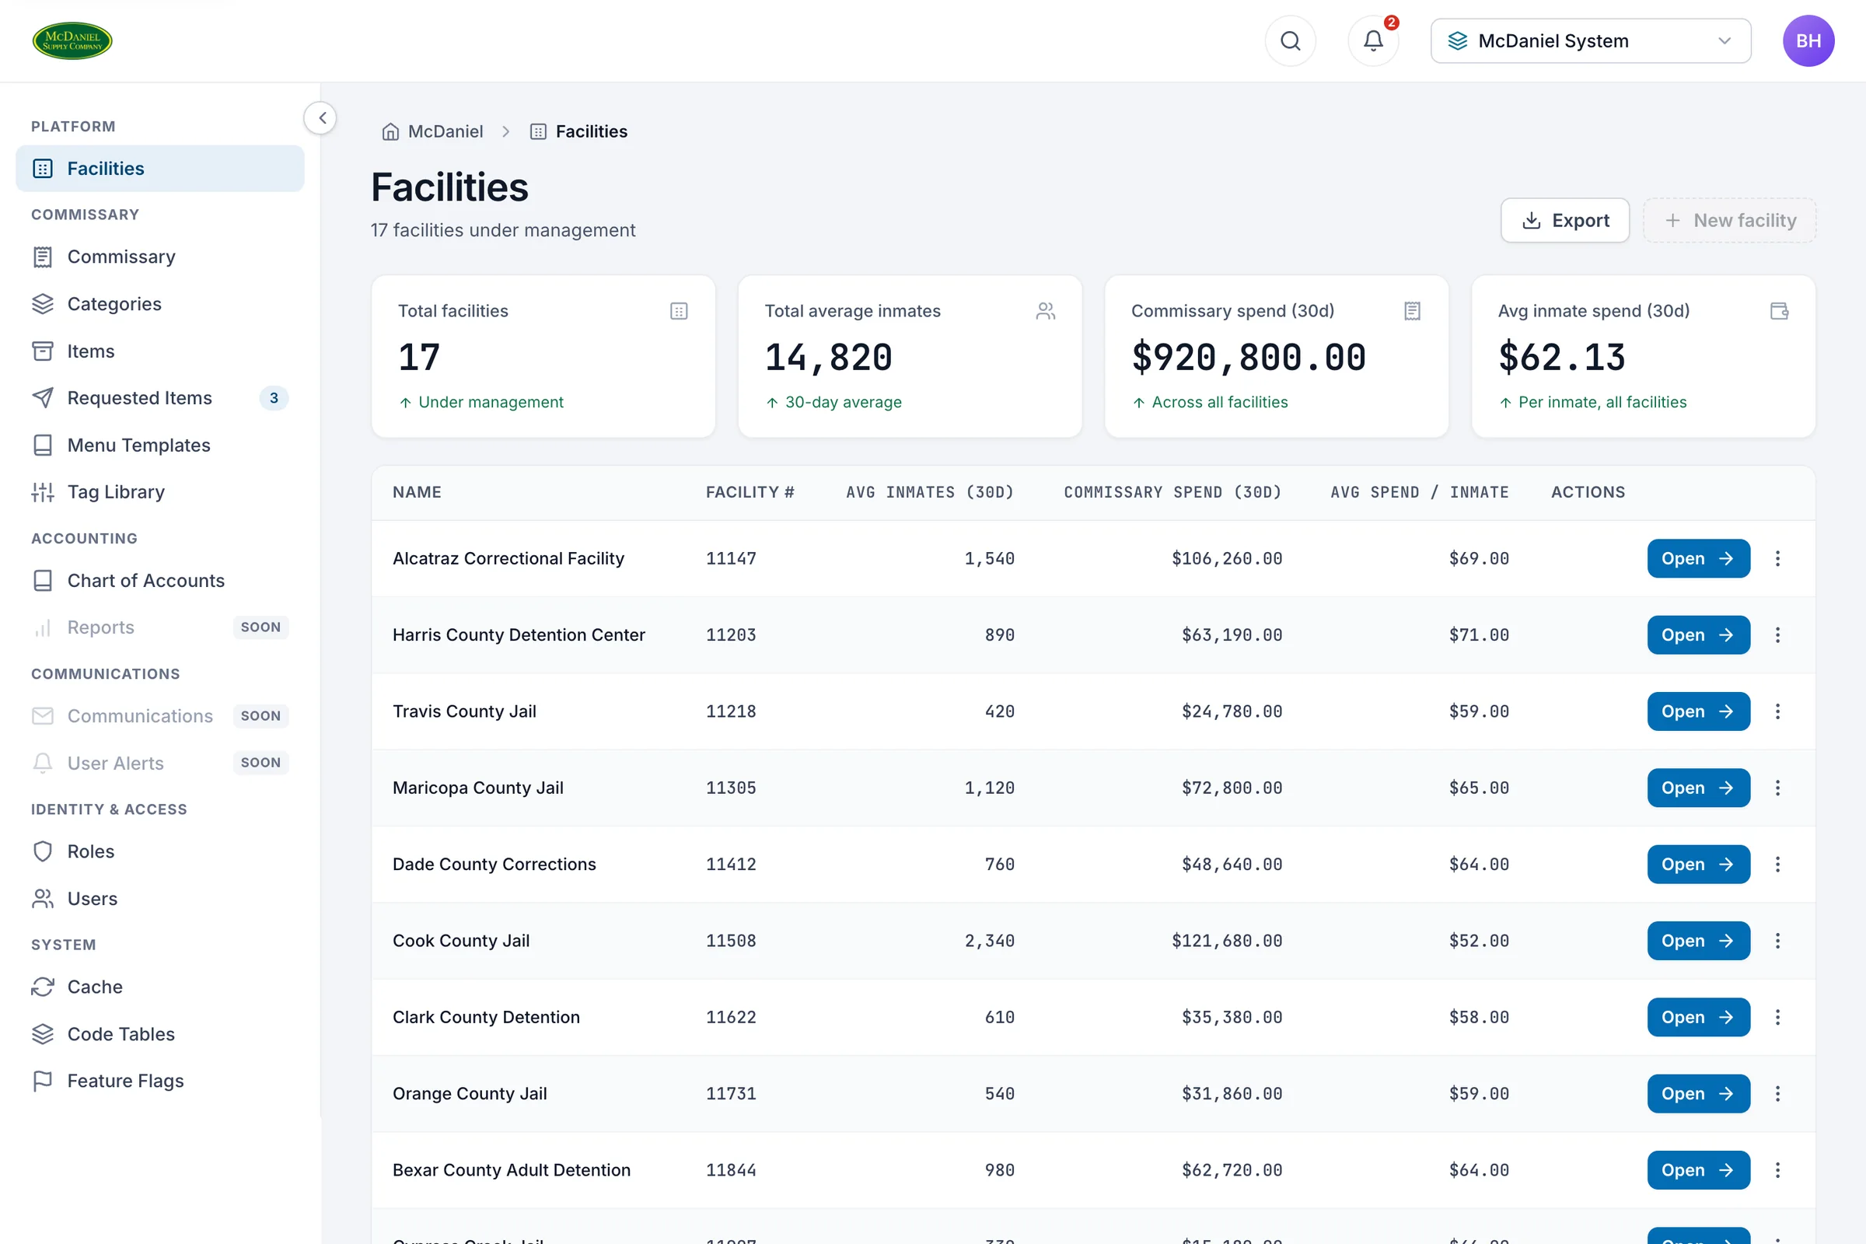Click the Orange County Jail name
This screenshot has height=1244, width=1866.
(470, 1093)
